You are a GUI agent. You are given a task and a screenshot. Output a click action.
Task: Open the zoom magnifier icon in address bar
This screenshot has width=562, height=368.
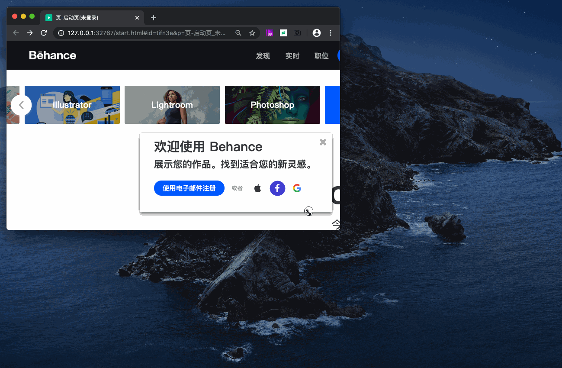(238, 33)
